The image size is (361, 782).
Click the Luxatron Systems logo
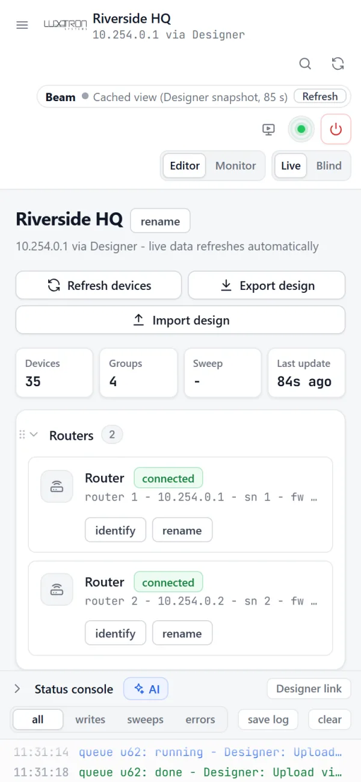(66, 25)
